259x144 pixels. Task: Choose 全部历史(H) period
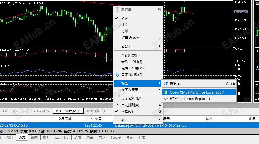click(x=138, y=55)
